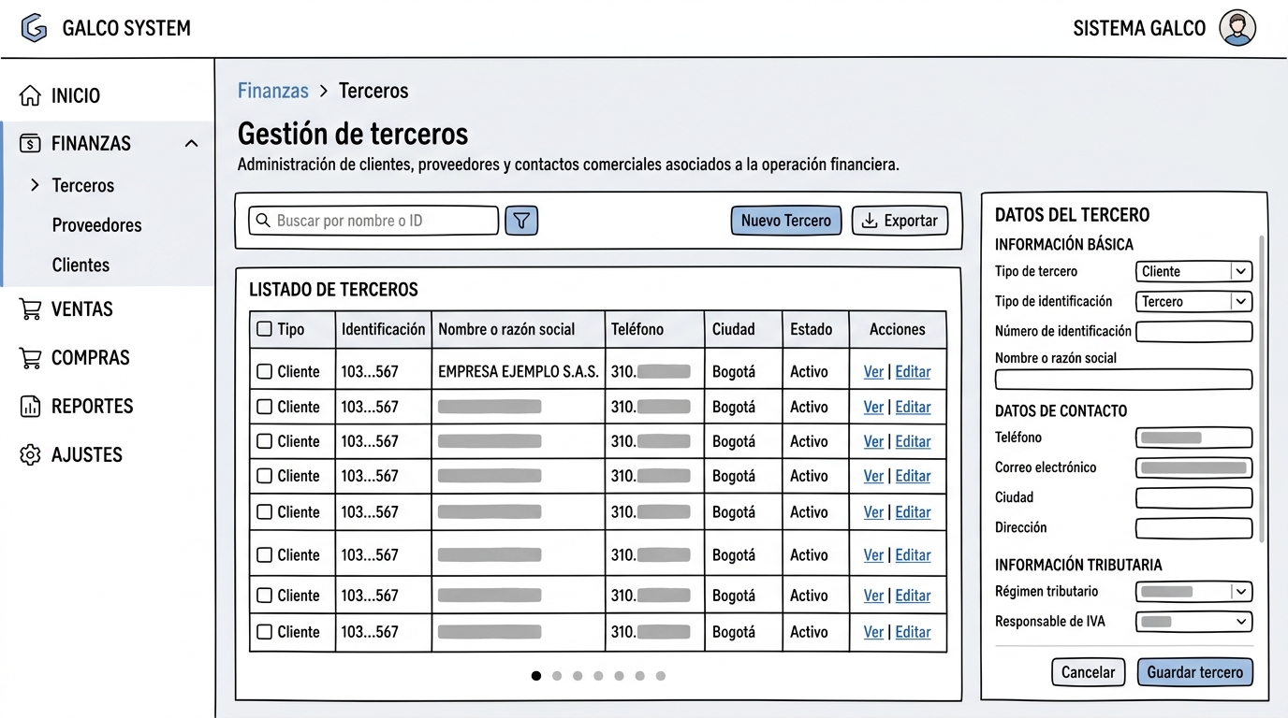Select the active dark pagination dot
Screen dimensions: 1288x718
point(536,676)
